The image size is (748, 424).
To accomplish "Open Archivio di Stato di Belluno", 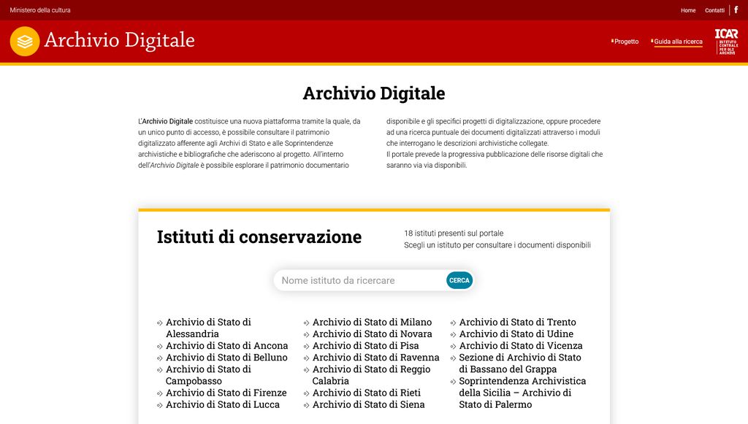I will click(226, 358).
